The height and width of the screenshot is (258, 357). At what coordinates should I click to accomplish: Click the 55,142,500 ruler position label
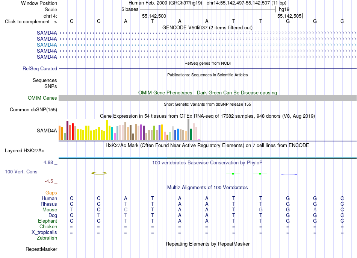pos(154,16)
